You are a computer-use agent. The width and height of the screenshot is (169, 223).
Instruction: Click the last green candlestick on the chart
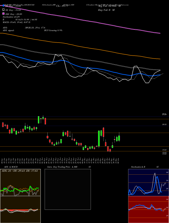tap(119, 138)
